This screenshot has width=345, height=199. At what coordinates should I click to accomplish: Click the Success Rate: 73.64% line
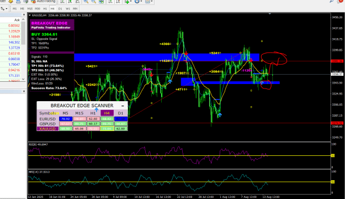49,88
